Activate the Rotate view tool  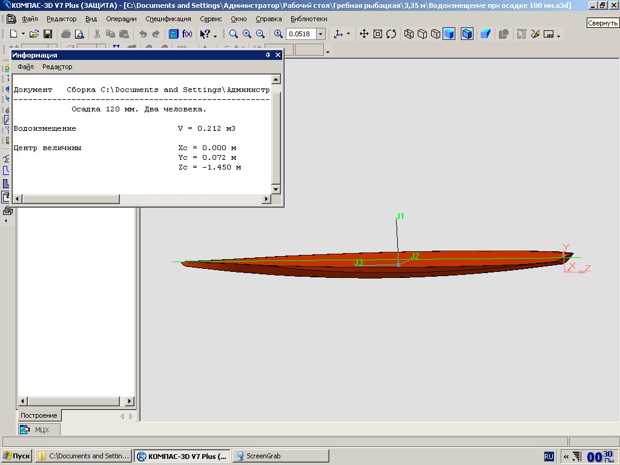[391, 35]
